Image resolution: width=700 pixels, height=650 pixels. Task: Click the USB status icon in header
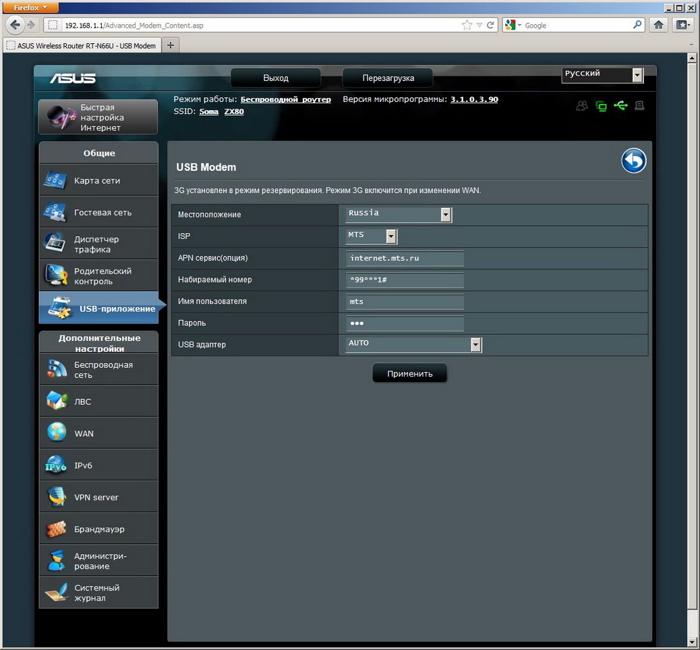pyautogui.click(x=620, y=106)
